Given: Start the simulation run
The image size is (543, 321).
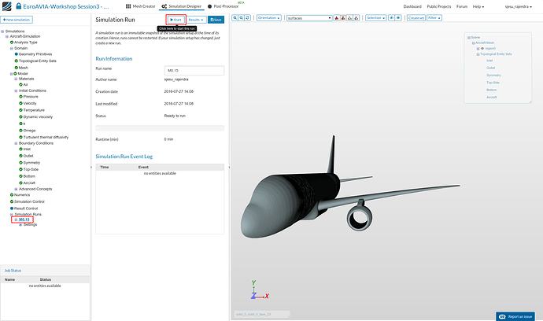Looking at the screenshot, I should tap(176, 20).
